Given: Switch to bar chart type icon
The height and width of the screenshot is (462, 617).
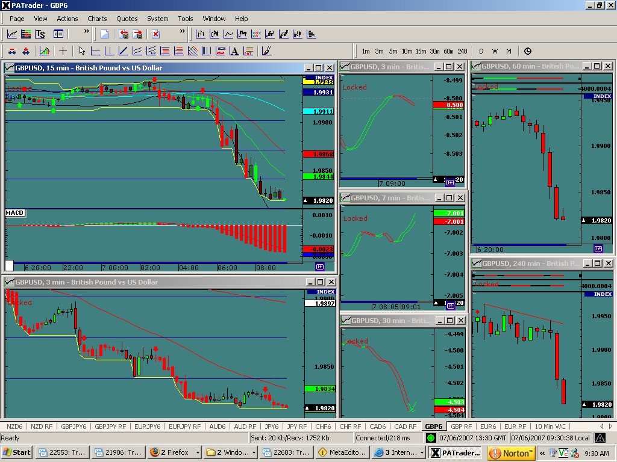Looking at the screenshot, I should [200, 34].
